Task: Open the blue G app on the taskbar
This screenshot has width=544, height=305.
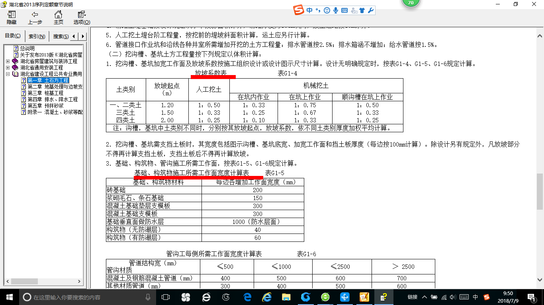Action: click(305, 297)
